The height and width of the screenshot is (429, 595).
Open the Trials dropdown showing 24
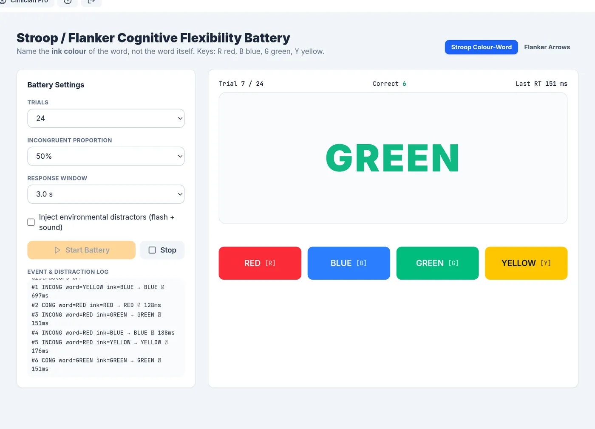click(106, 118)
